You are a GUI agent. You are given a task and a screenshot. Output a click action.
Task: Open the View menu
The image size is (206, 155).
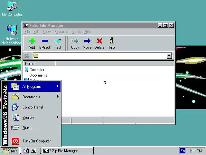(47, 32)
